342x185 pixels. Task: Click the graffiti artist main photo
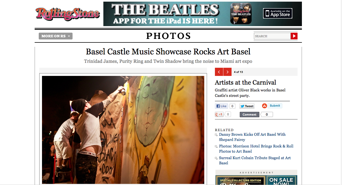(x=123, y=130)
